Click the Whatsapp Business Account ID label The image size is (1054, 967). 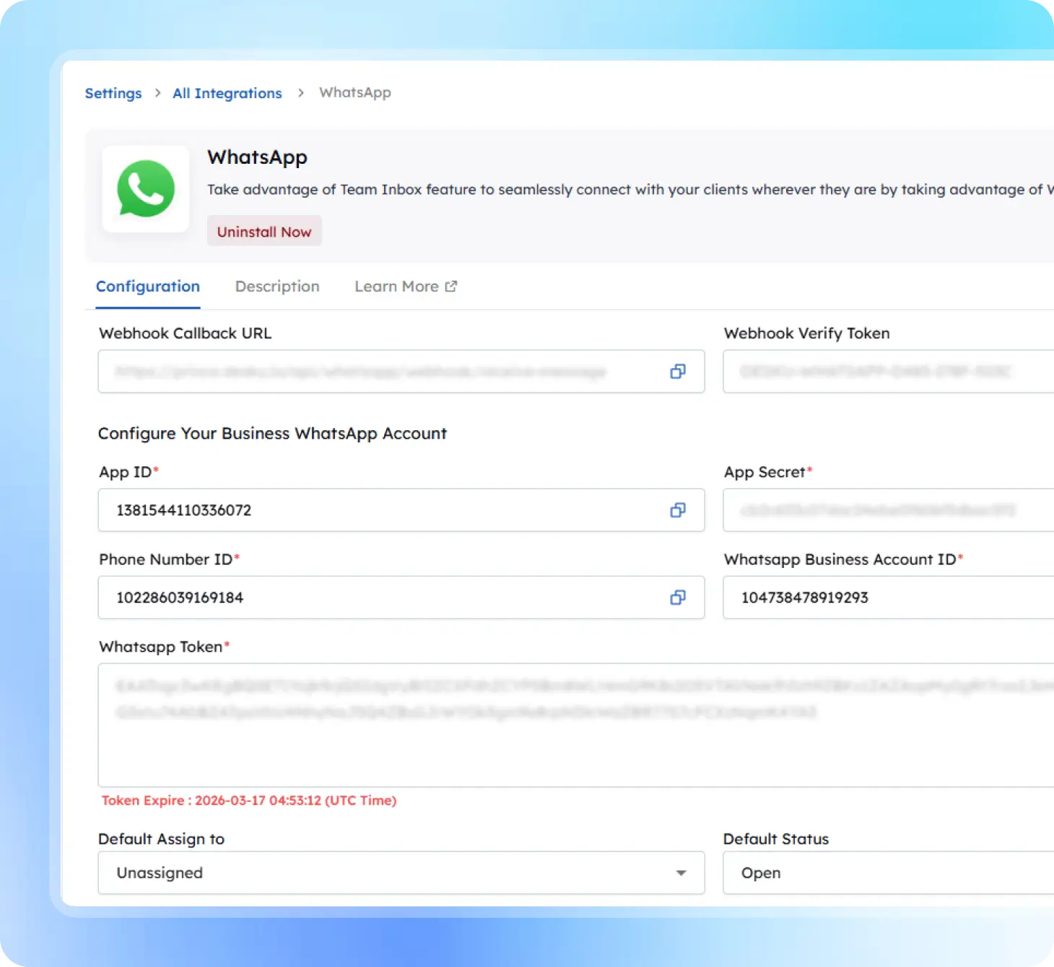tap(843, 559)
